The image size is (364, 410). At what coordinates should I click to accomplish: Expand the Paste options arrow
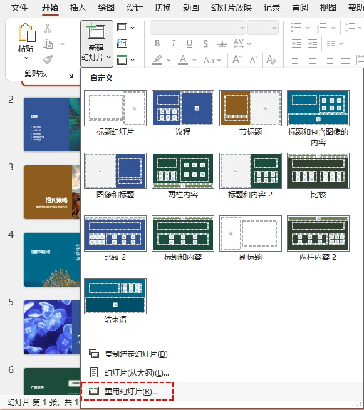(x=26, y=58)
